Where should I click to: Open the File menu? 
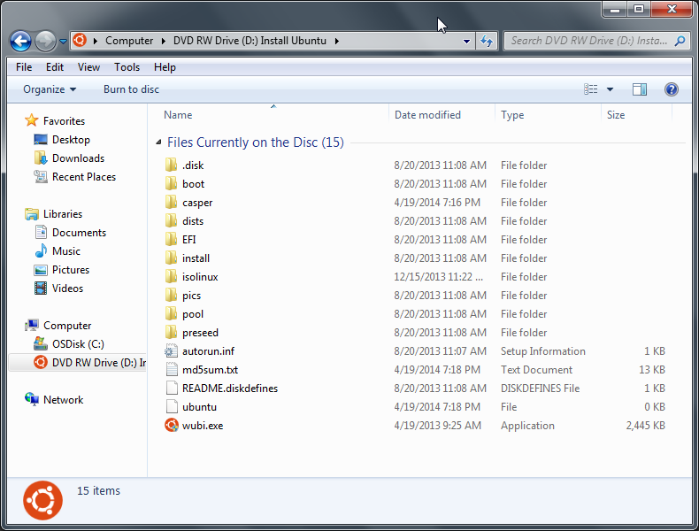24,67
